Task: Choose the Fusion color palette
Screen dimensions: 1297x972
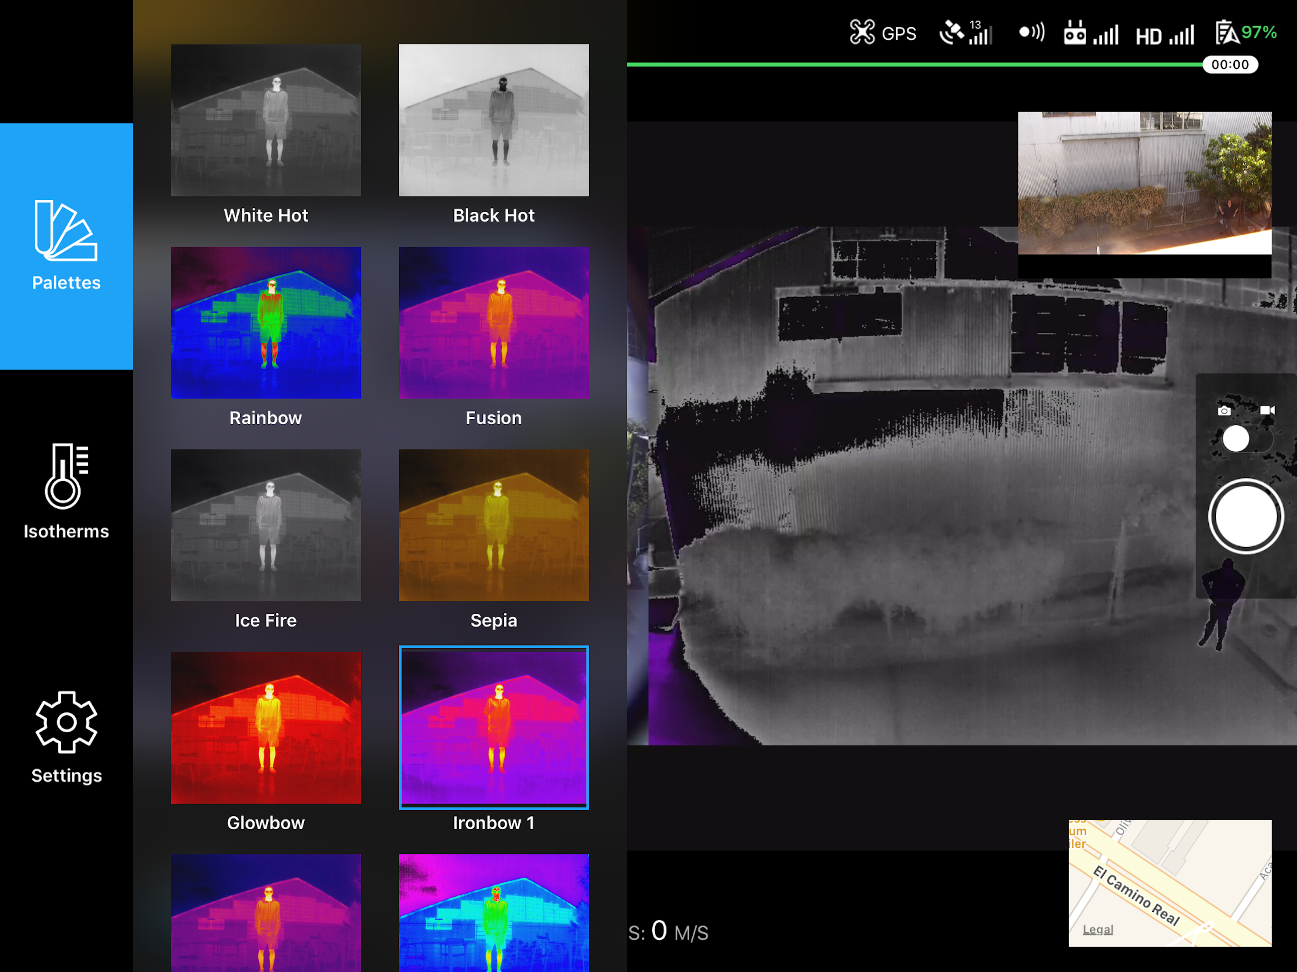Action: pos(494,322)
